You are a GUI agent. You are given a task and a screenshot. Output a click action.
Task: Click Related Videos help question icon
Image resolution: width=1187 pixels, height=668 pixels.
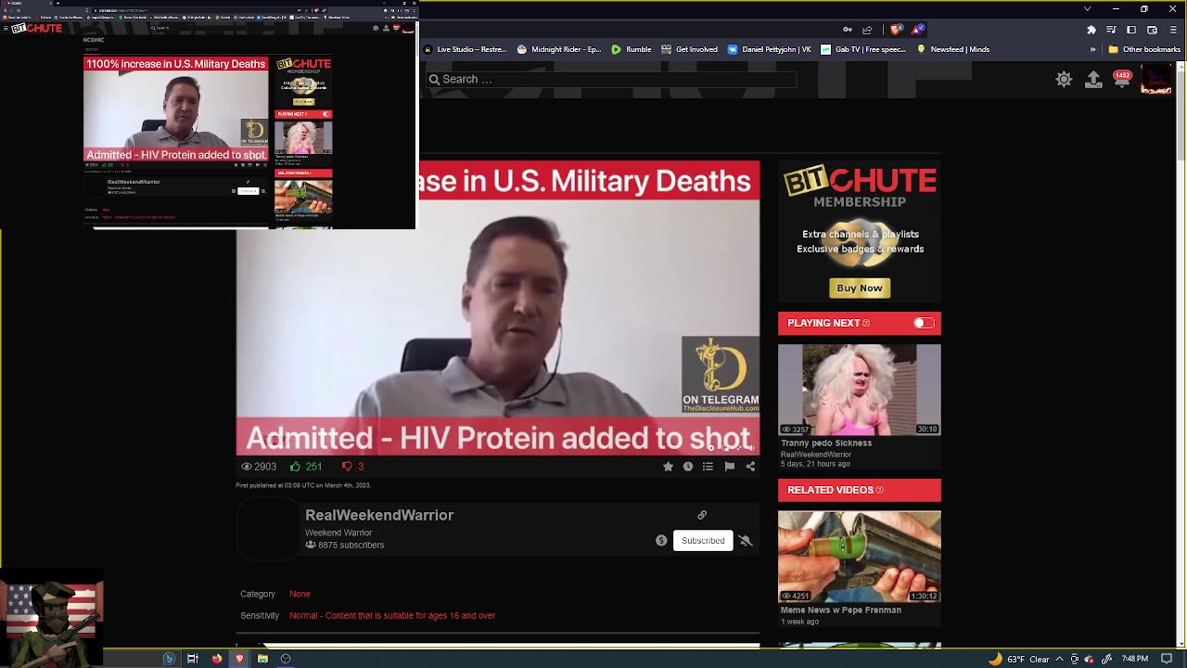click(x=879, y=490)
